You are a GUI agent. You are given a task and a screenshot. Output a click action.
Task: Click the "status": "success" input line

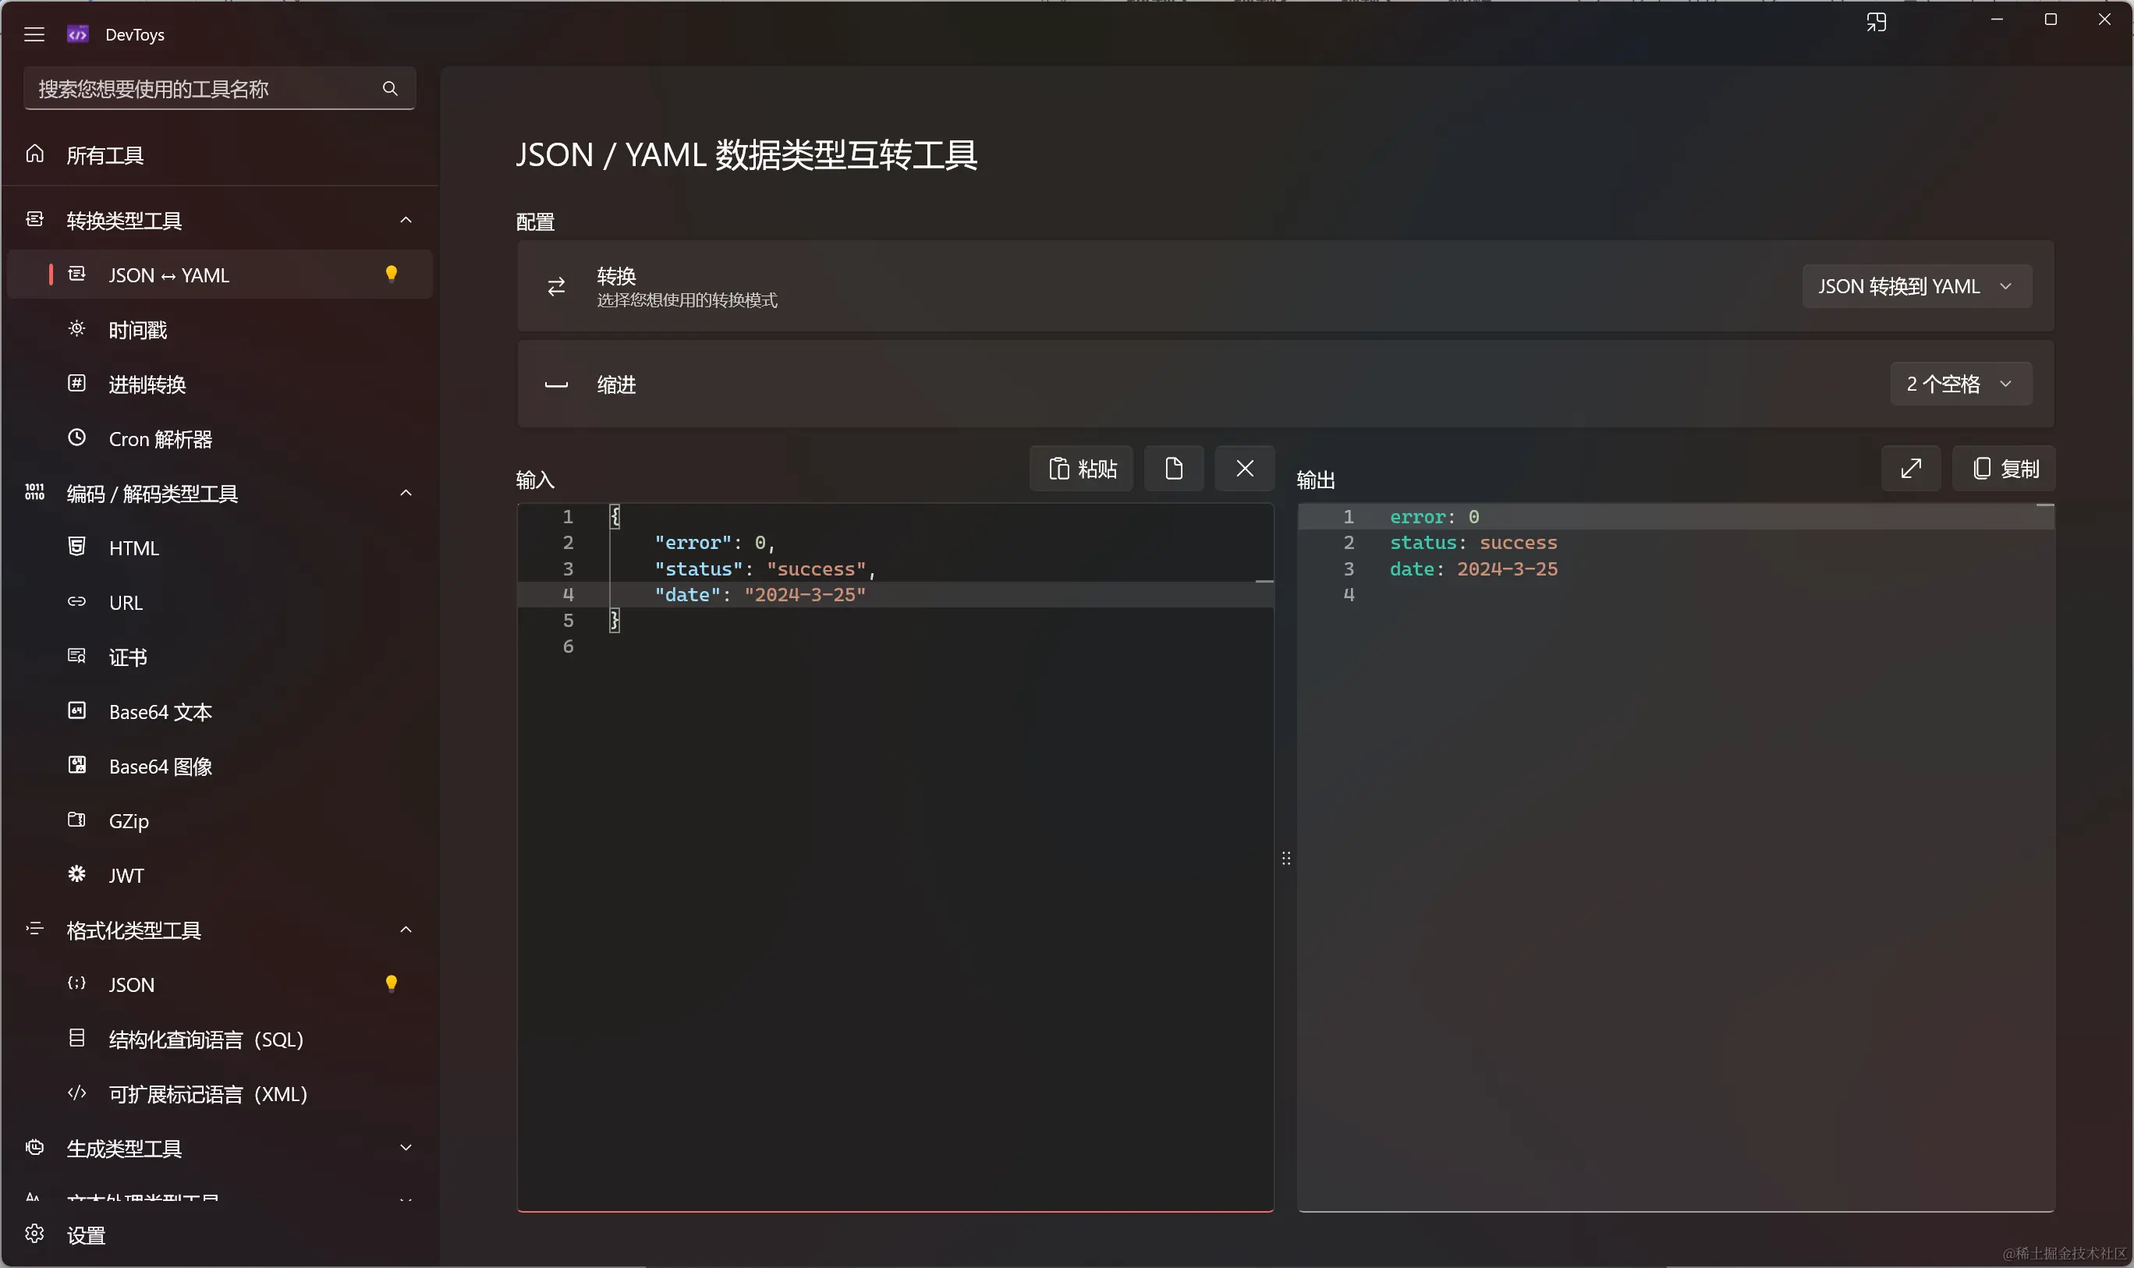[x=765, y=569]
